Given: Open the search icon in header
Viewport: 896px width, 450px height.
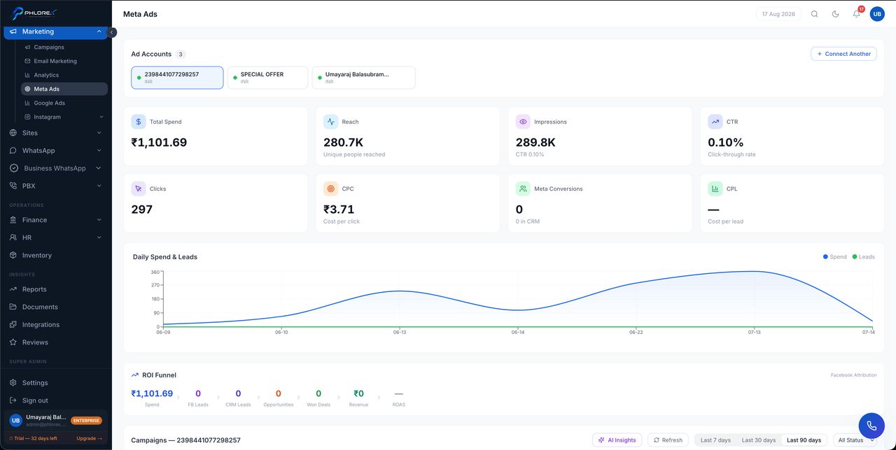Looking at the screenshot, I should pos(814,14).
